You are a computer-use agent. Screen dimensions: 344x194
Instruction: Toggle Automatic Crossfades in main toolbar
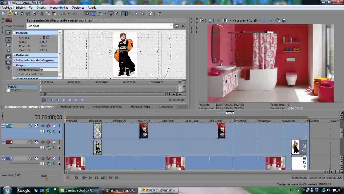click(93, 13)
